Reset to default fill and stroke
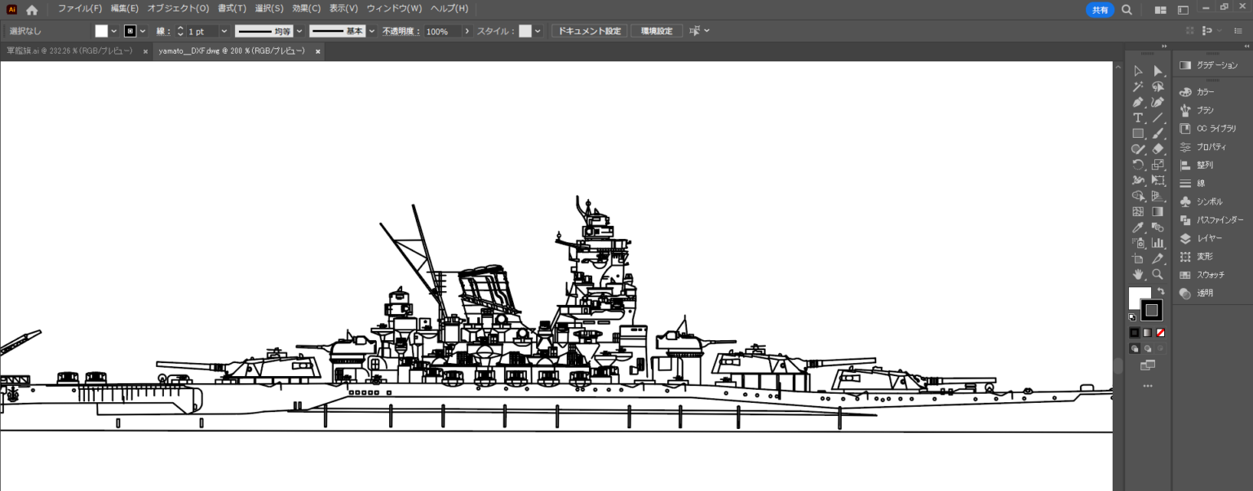 tap(1132, 317)
